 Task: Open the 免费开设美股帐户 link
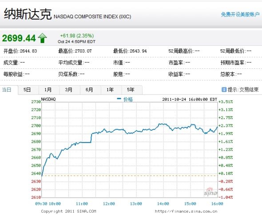pyautogui.click(x=240, y=15)
